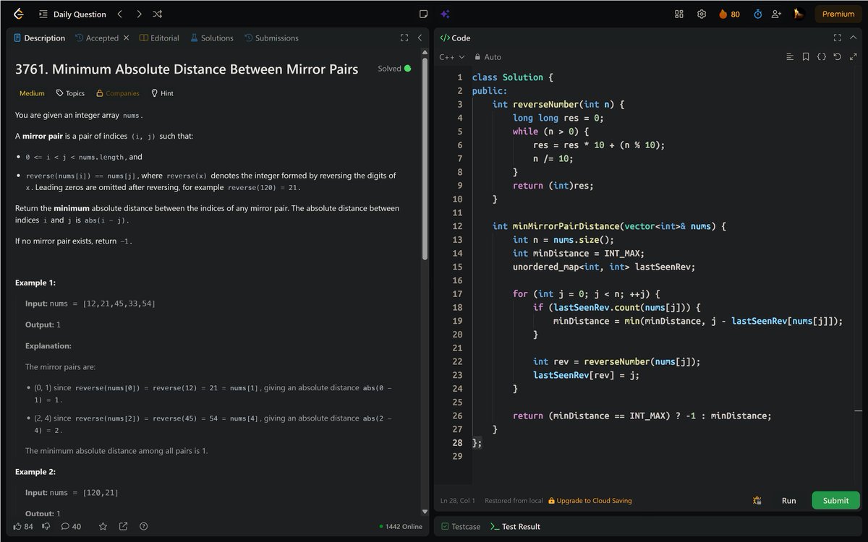Open code formatting options via the lines icon
868x542 pixels.
click(x=790, y=56)
